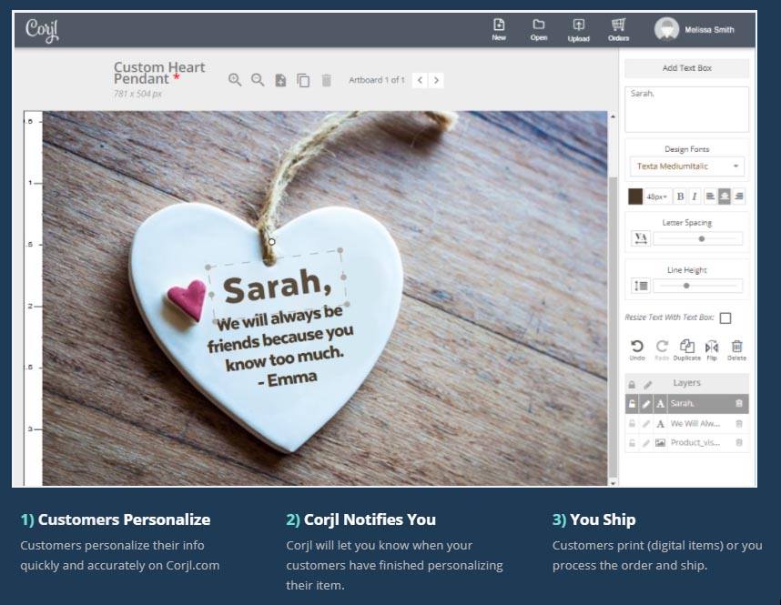The height and width of the screenshot is (605, 781).
Task: Click the text content box containing Sarah
Action: [x=687, y=109]
